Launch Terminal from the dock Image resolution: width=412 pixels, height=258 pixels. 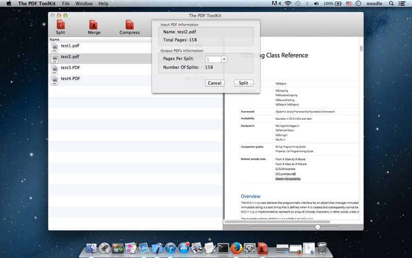click(223, 248)
